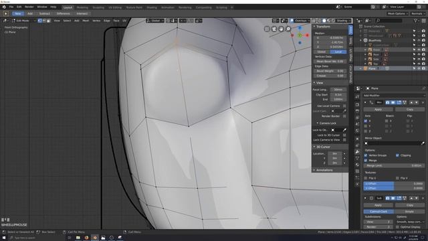Select vertex select mode icon
The height and width of the screenshot is (241, 428).
coord(40,21)
